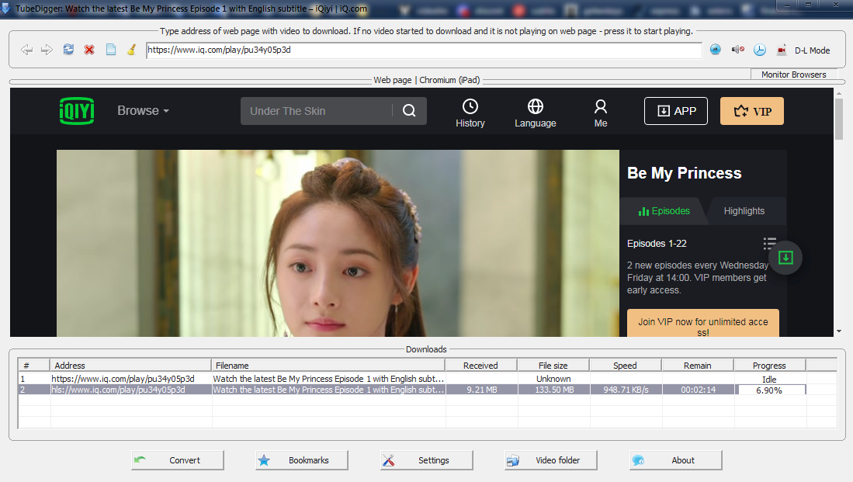Click the orange VIP button

(x=752, y=111)
